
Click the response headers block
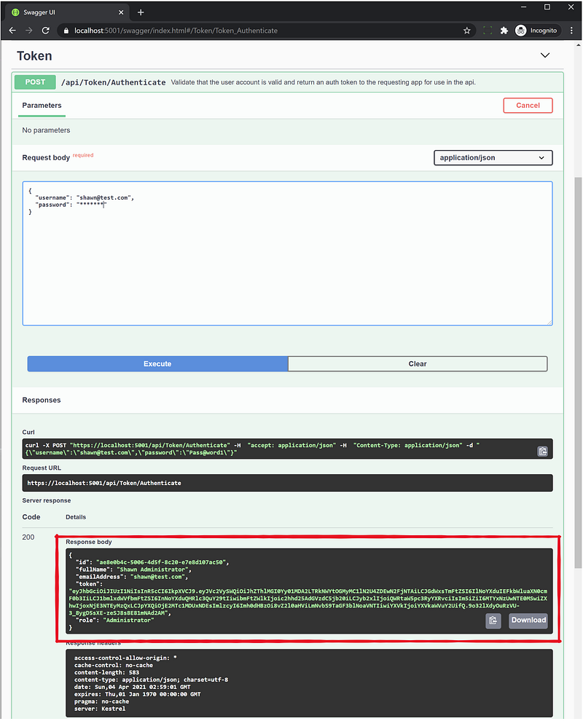[x=309, y=683]
